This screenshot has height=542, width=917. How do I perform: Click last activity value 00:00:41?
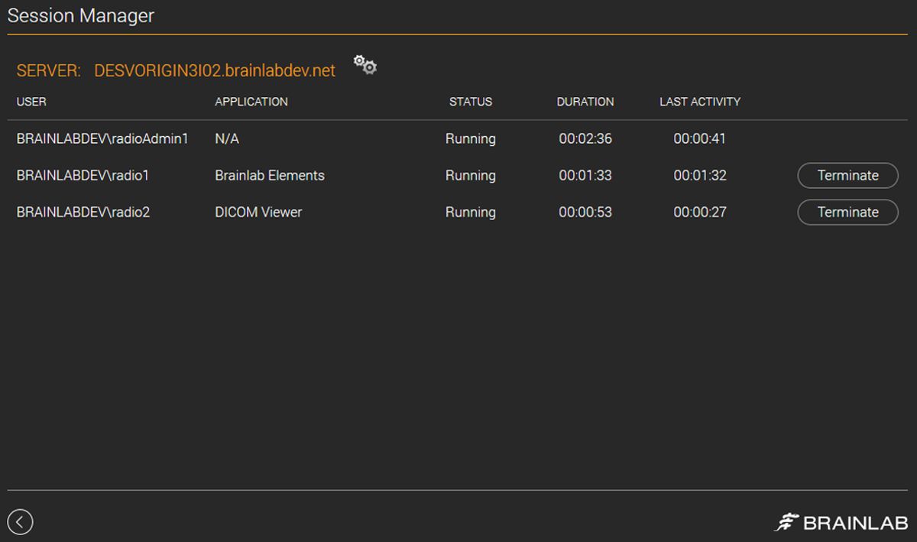[700, 139]
